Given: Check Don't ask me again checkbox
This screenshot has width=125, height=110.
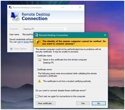Looking at the screenshot, I should pos(37,96).
